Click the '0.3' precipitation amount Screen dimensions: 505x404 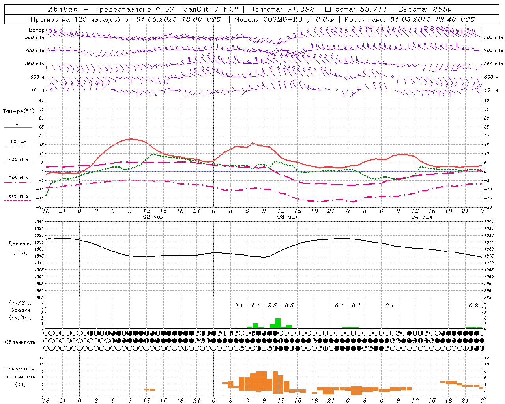click(x=473, y=305)
